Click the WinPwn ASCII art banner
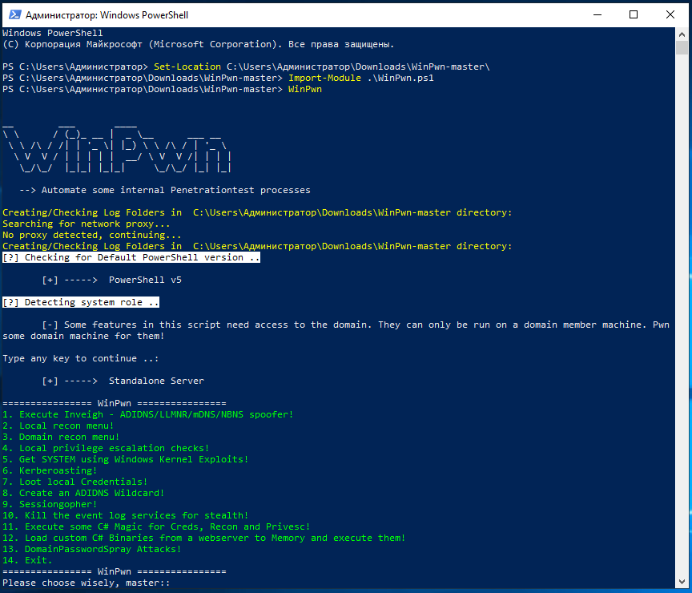Screen dimensions: 692x593 pyautogui.click(x=116, y=148)
